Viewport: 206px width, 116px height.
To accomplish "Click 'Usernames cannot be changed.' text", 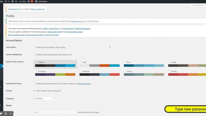I will pyautogui.click(x=88, y=112).
